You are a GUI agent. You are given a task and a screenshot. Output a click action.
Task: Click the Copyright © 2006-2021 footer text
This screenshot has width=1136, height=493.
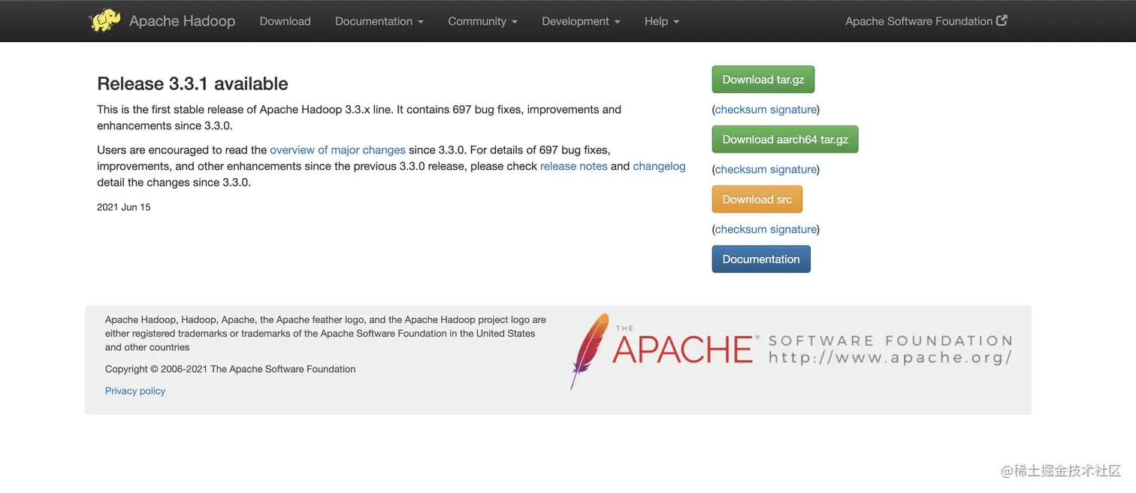[230, 369]
